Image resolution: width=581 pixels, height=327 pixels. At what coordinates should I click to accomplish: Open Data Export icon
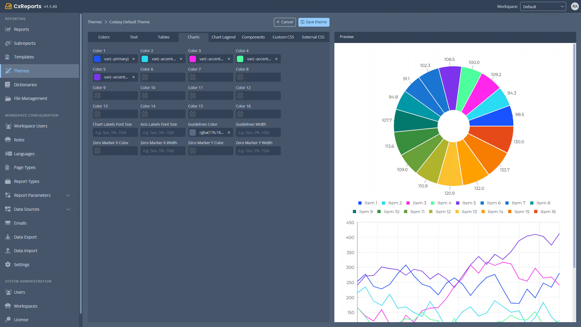[x=8, y=237]
